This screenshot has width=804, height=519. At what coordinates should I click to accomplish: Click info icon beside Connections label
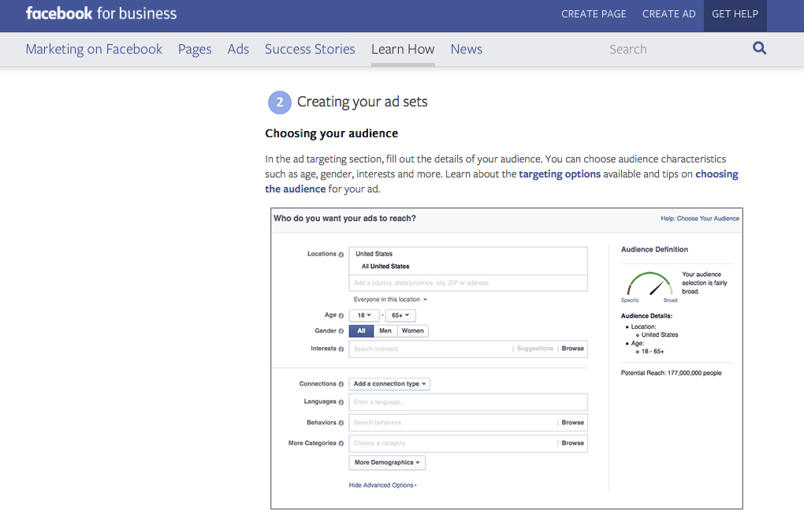(x=341, y=384)
